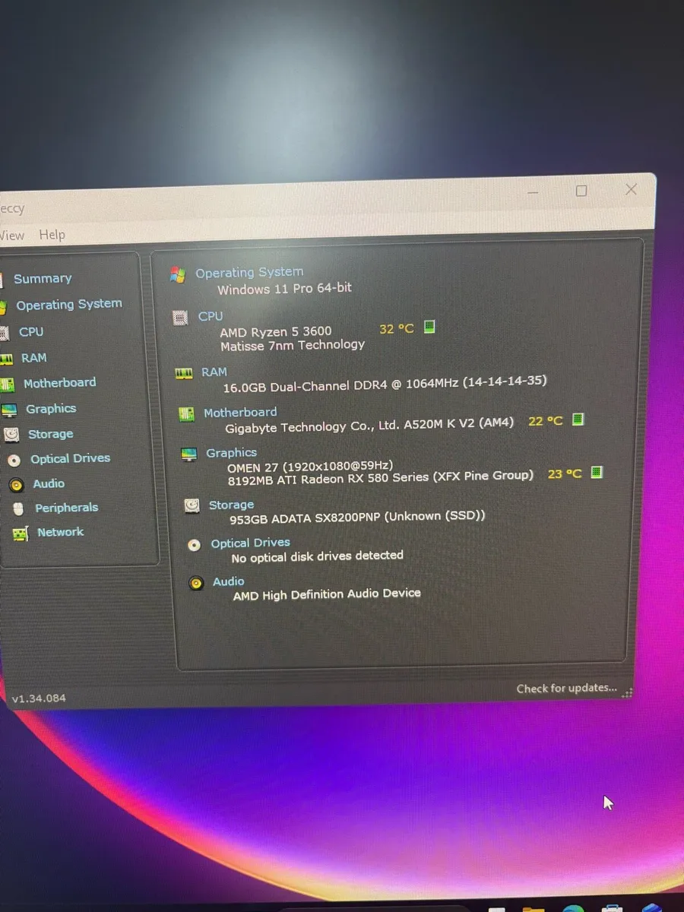Click the v1.34.084 version label
Viewport: 684px width, 912px height.
39,698
